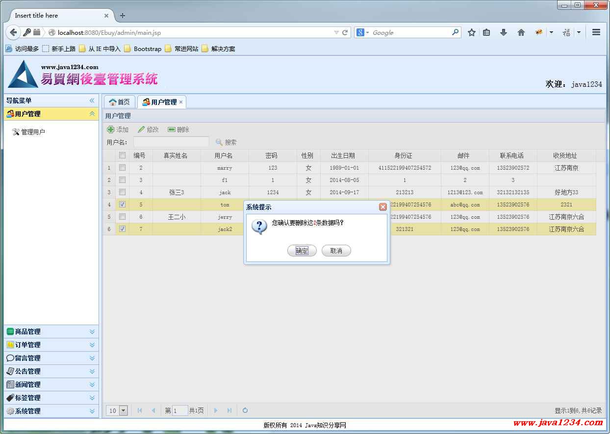Click the 用户名 search input field
Viewport: 610px width, 434px height.
[171, 142]
